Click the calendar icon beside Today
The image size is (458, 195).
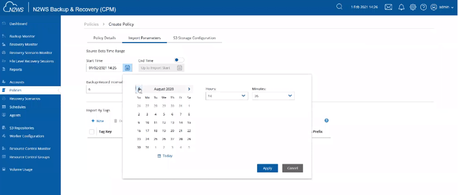coord(159,156)
